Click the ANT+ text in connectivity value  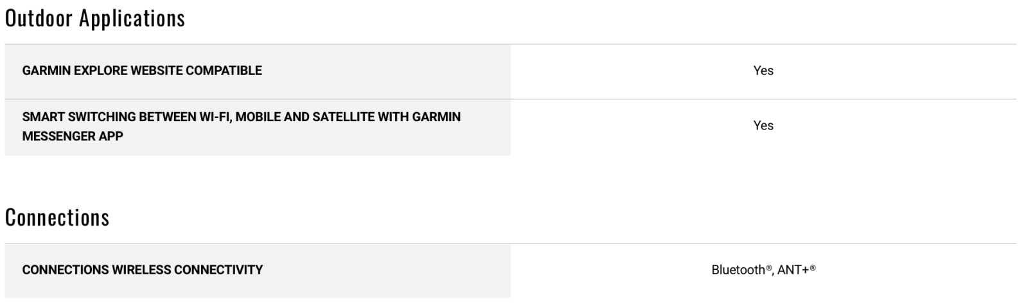793,270
